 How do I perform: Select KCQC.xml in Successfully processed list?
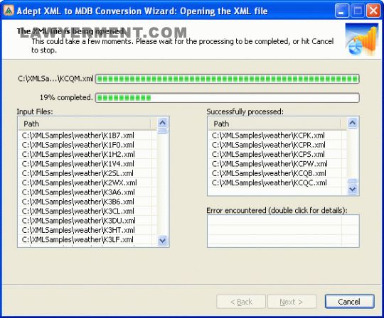tap(269, 183)
